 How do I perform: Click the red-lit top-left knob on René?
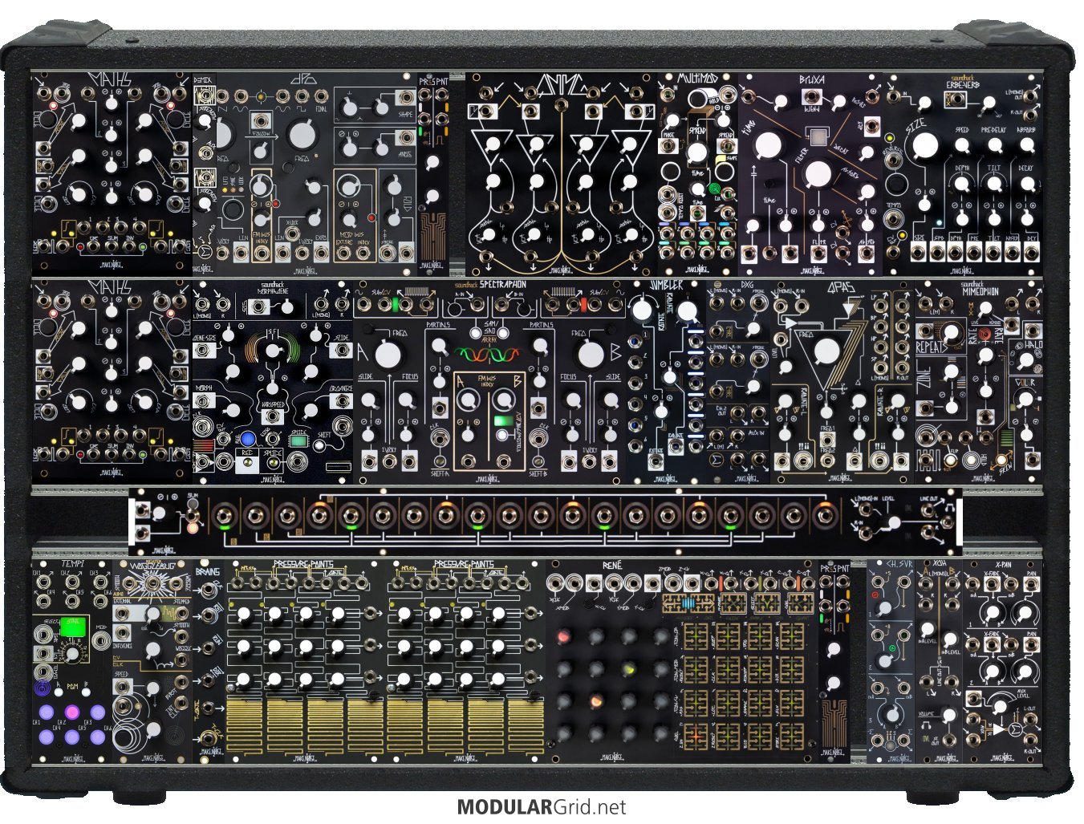click(564, 636)
